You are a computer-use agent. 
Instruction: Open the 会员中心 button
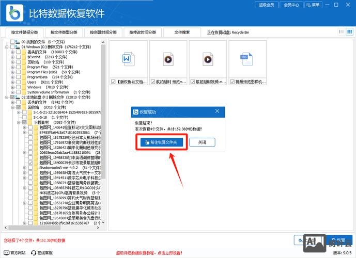point(291,5)
